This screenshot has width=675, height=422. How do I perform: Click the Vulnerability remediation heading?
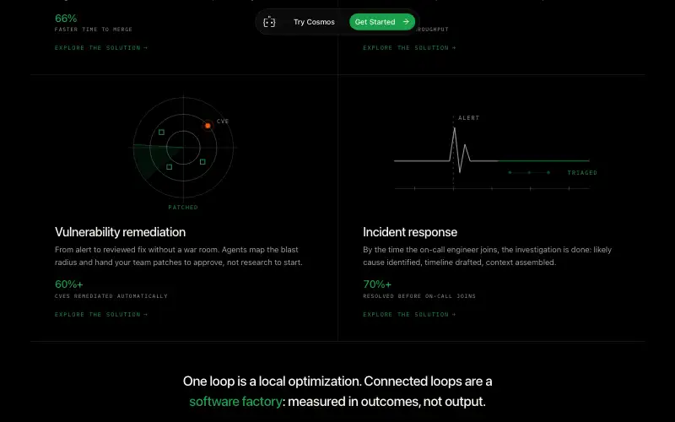pos(120,232)
